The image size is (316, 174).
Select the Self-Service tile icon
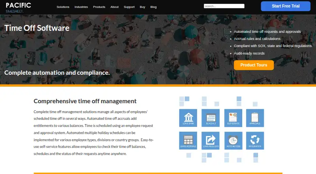pyautogui.click(x=233, y=118)
